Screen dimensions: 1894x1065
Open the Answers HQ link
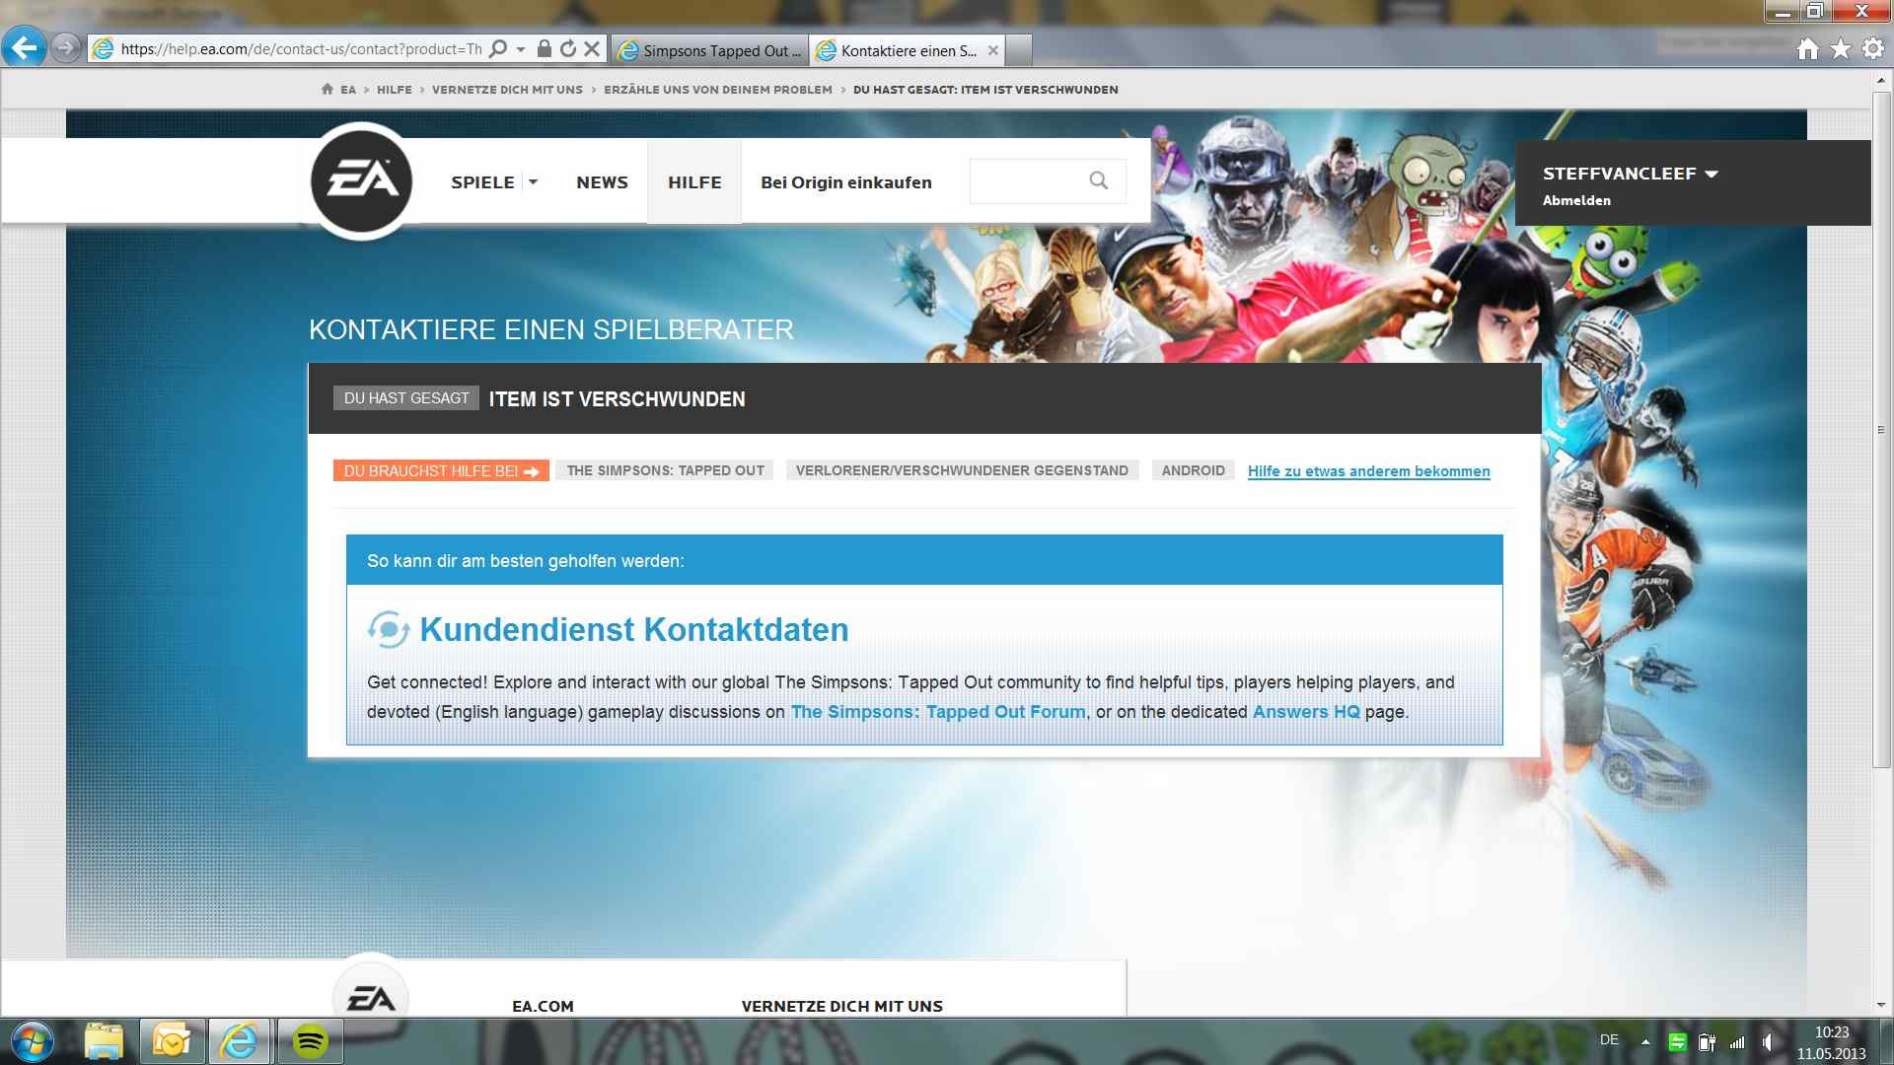[1306, 712]
